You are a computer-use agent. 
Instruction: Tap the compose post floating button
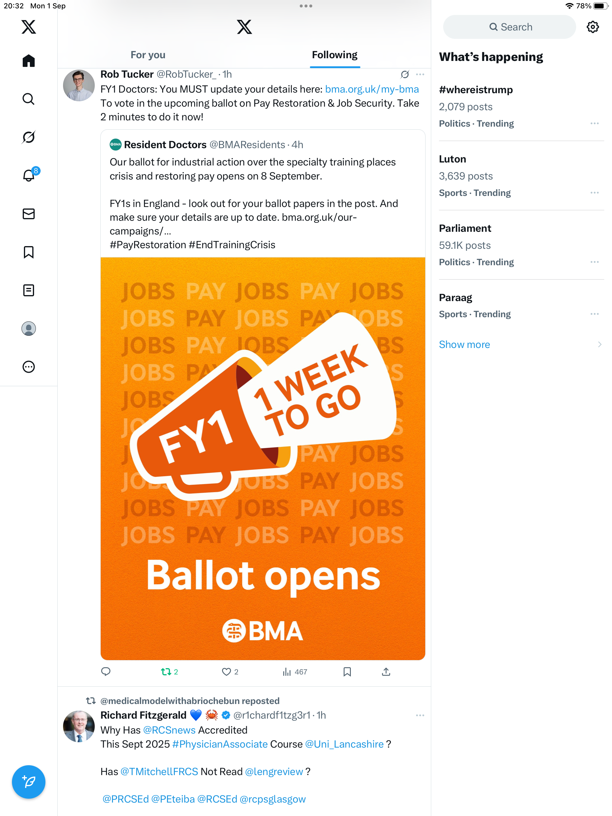(x=28, y=781)
